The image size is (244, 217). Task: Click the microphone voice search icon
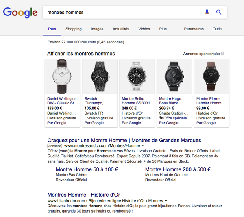click(x=207, y=12)
